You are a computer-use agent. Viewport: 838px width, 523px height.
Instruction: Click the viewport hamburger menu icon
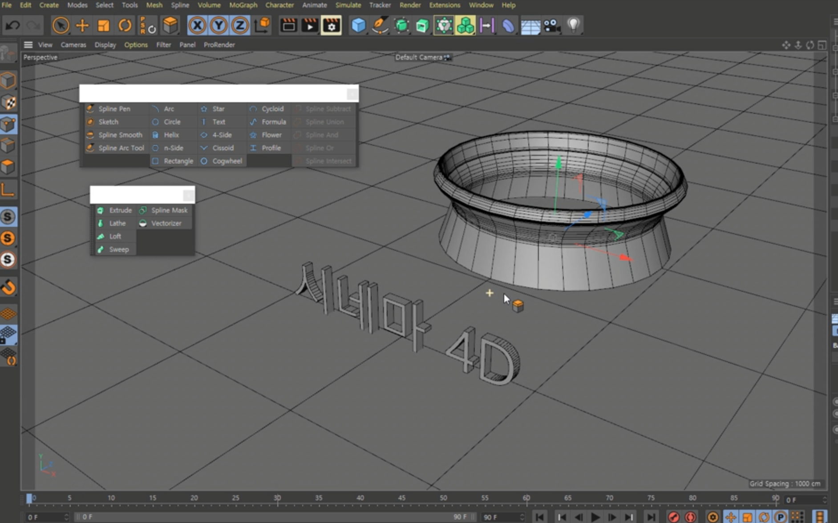pyautogui.click(x=28, y=44)
